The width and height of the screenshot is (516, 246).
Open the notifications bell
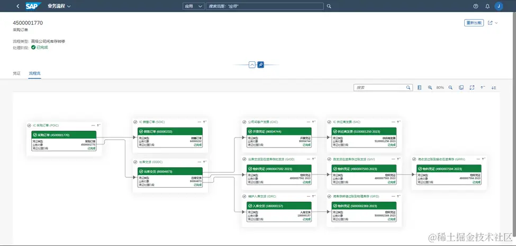[x=487, y=6]
